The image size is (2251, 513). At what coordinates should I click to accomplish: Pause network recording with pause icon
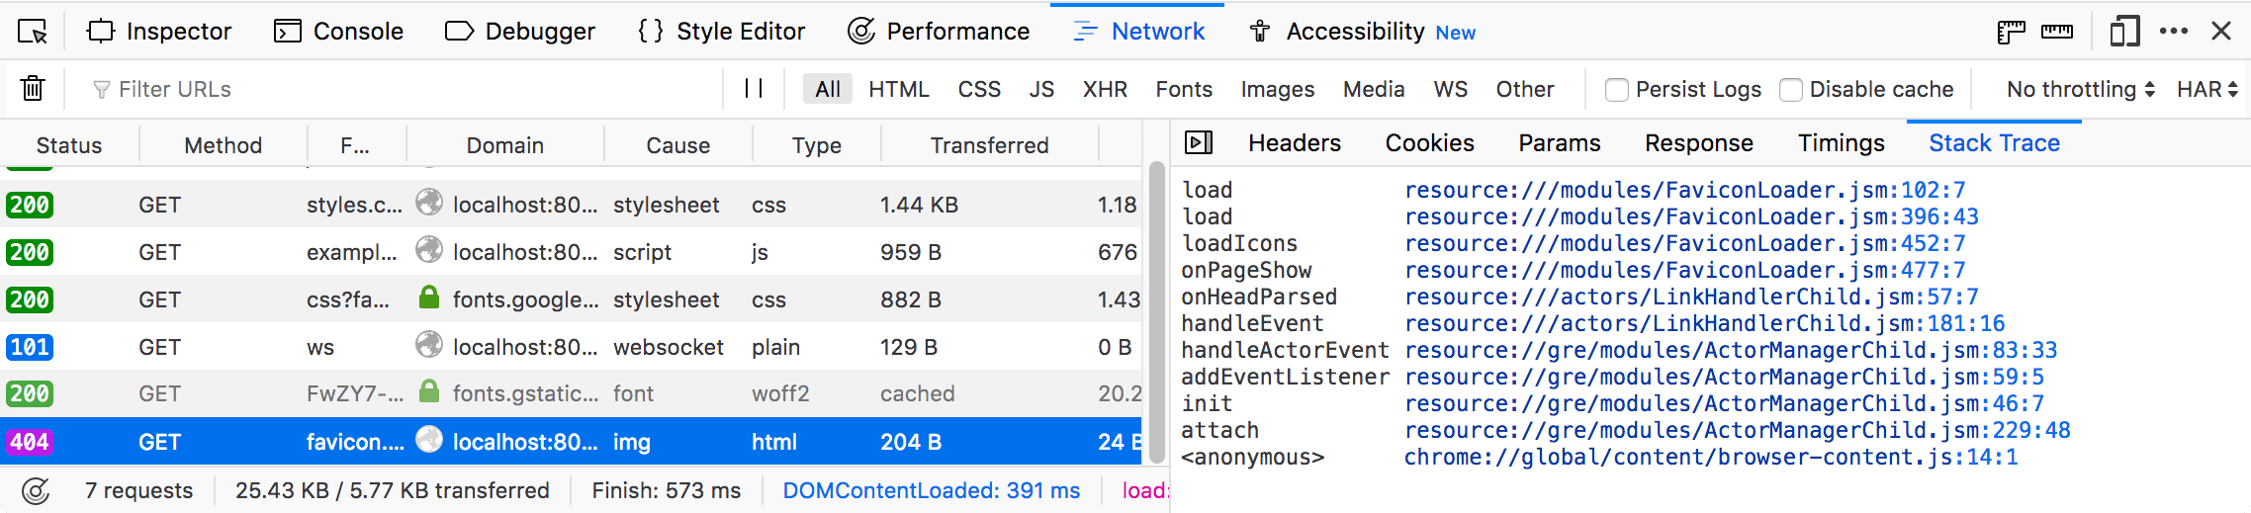754,89
